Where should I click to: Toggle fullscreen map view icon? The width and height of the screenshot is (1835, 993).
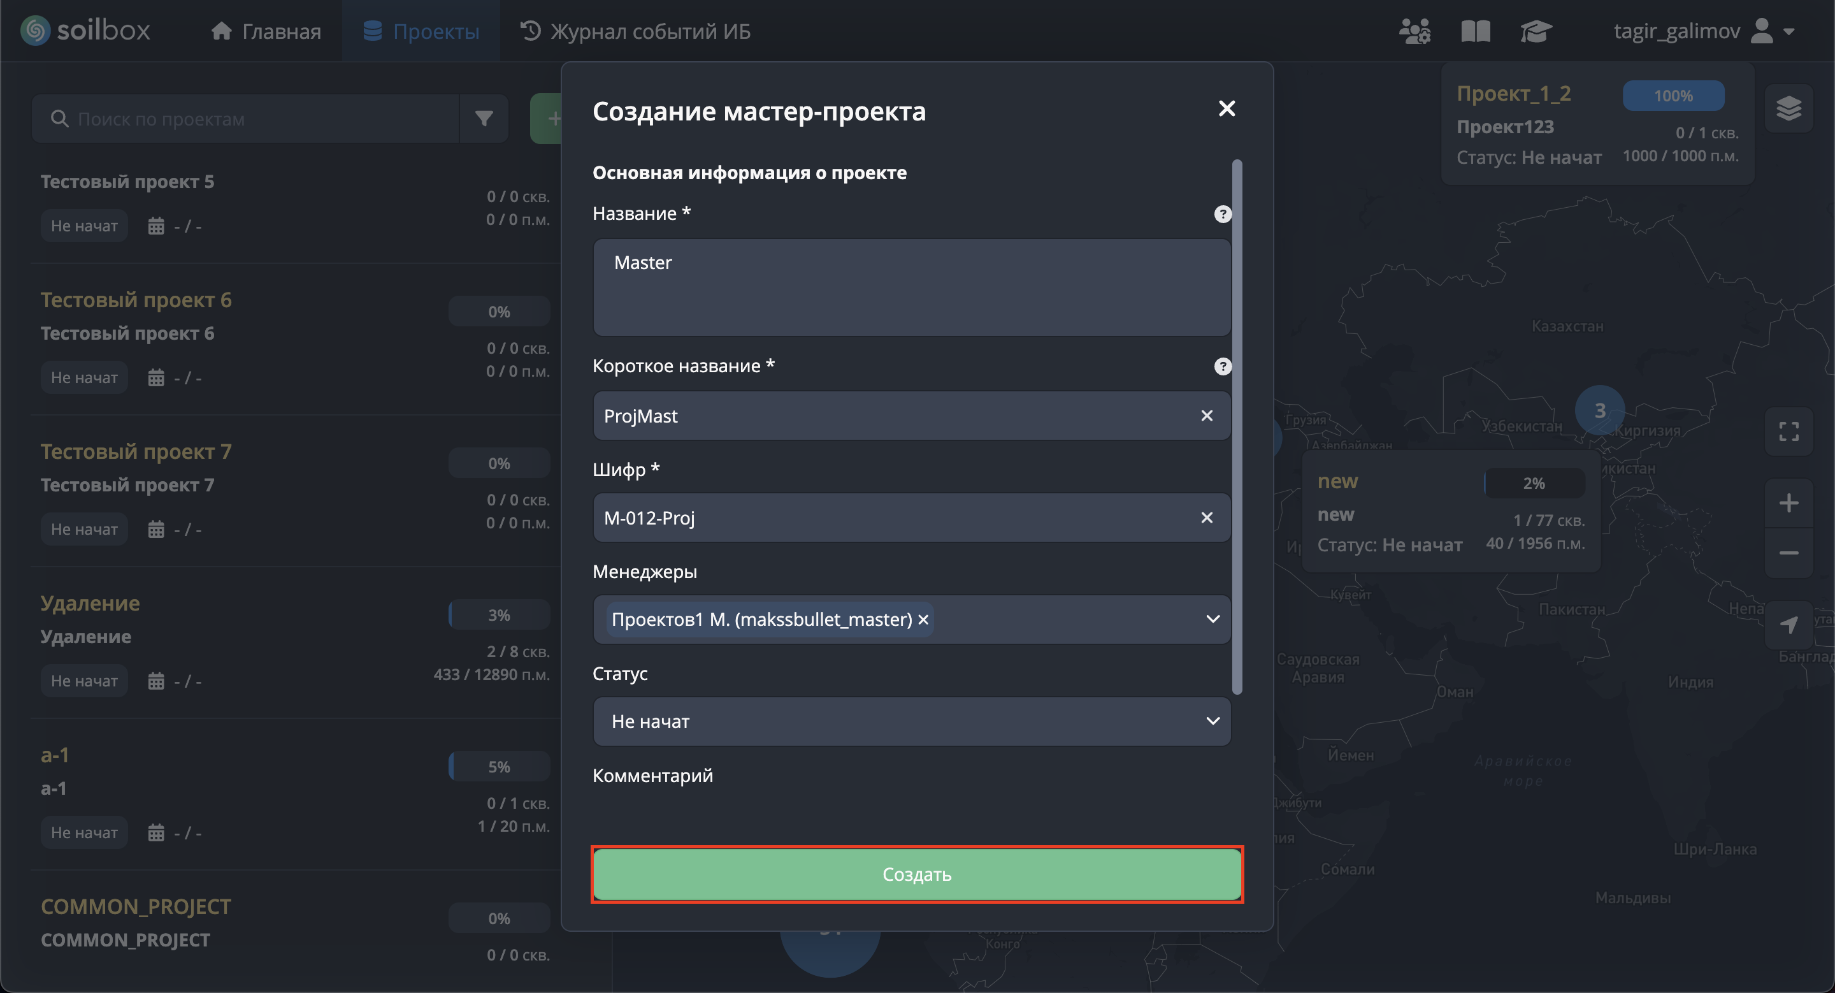1788,431
